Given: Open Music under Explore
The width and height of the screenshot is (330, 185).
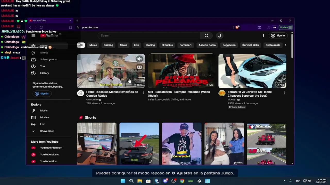Looking at the screenshot, I should click(48, 110).
